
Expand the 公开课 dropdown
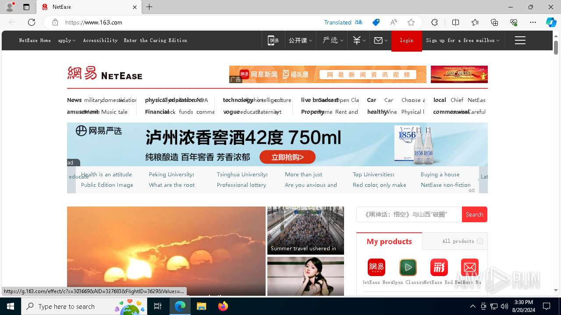coord(300,40)
